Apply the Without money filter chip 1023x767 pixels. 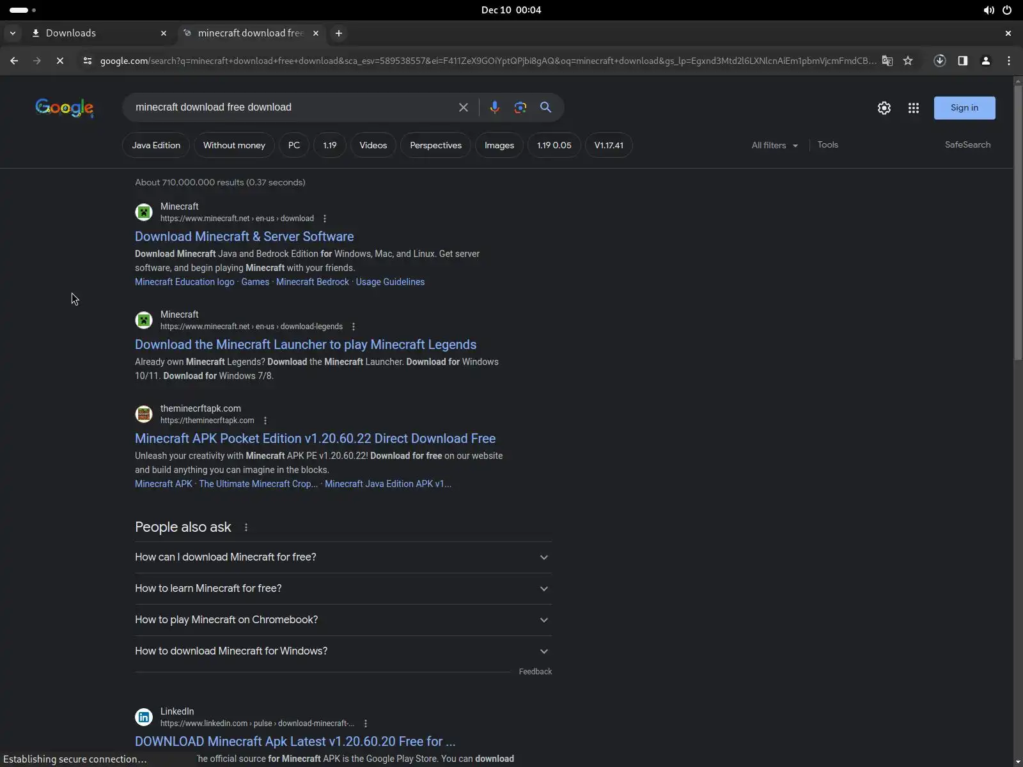click(x=234, y=145)
